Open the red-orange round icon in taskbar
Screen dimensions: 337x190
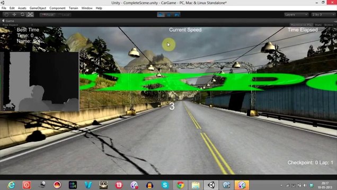click(x=57, y=185)
